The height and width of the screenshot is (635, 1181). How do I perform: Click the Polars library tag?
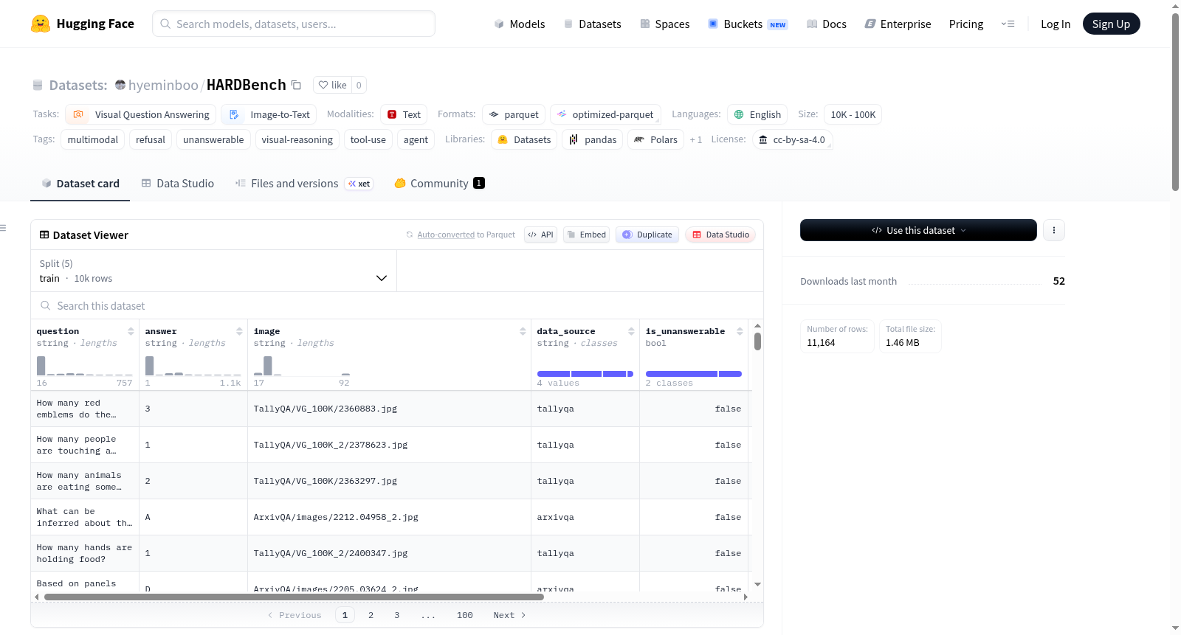point(656,139)
